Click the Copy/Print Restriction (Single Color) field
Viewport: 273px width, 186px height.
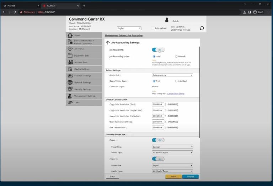[x=158, y=110]
